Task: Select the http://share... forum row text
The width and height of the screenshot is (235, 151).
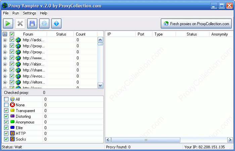Action: 34,70
